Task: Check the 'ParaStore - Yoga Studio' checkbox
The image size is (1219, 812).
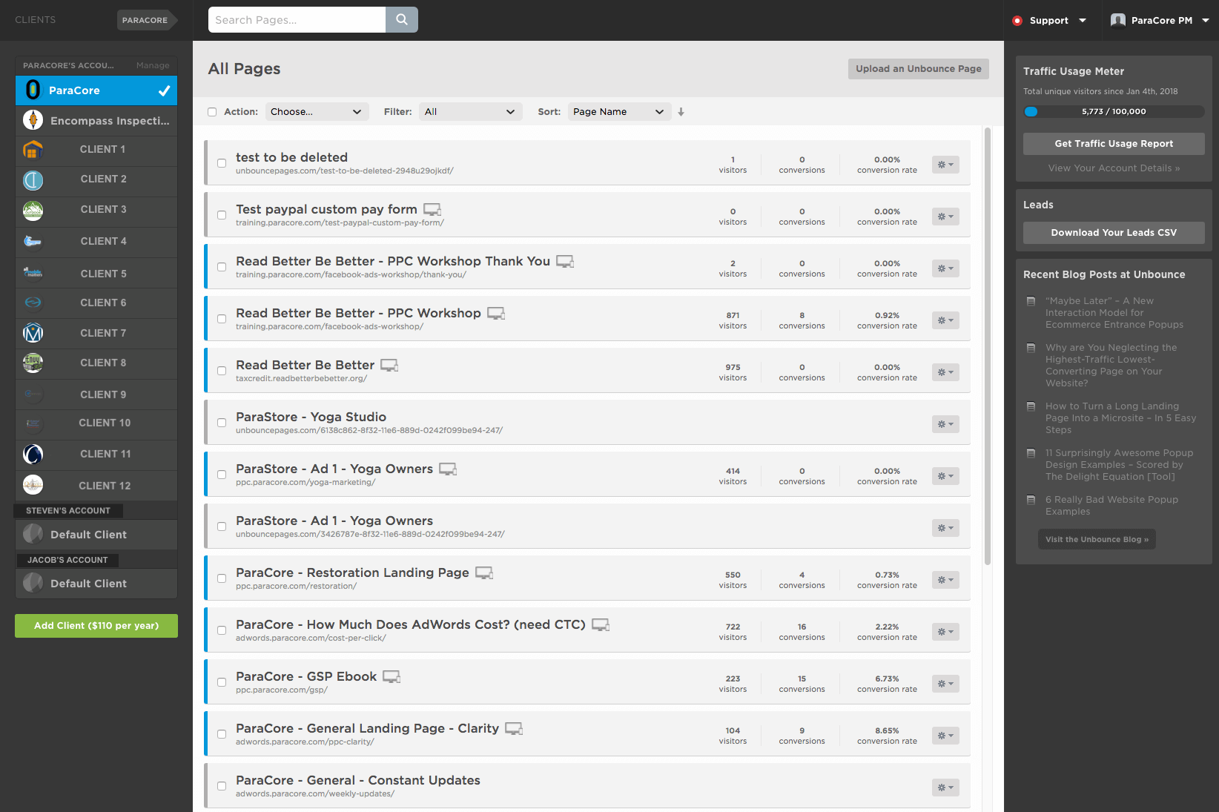Action: (222, 423)
